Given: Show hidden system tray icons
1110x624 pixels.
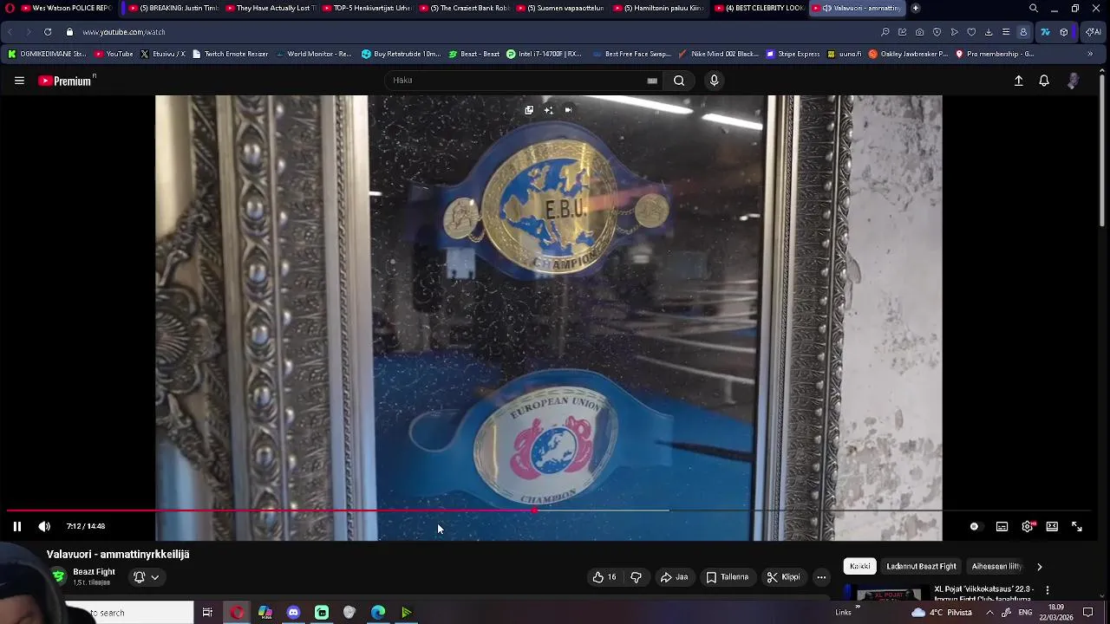Looking at the screenshot, I should [989, 613].
